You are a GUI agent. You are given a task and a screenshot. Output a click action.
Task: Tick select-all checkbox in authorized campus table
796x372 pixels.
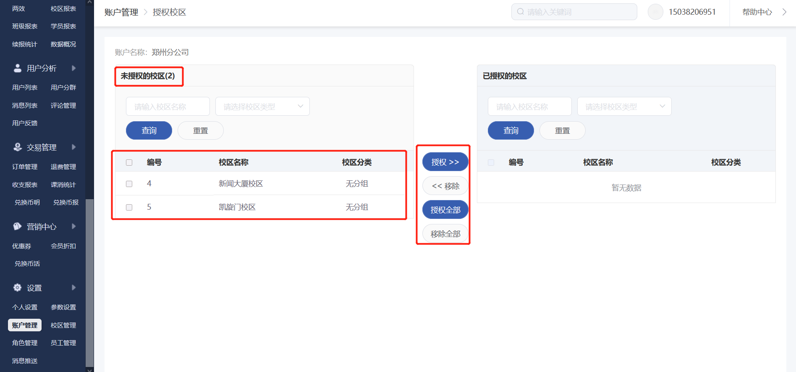(x=491, y=162)
